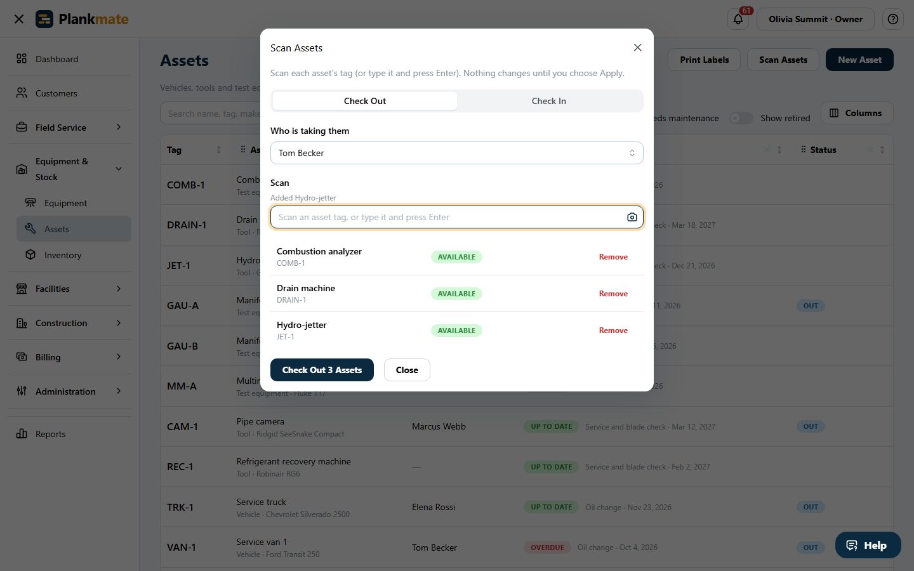Expand the Facilities menu
914x571 pixels.
69,289
